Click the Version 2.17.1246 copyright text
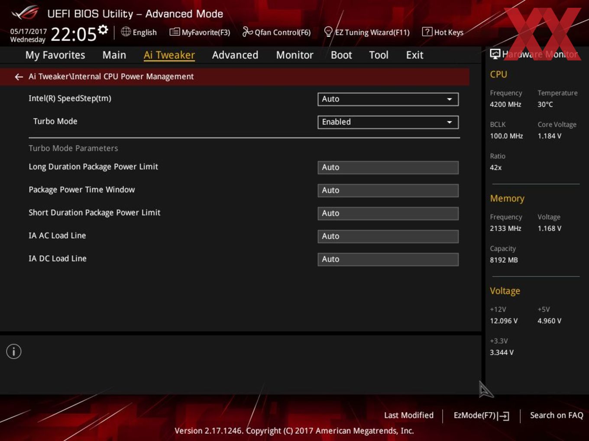589x441 pixels. pos(294,431)
